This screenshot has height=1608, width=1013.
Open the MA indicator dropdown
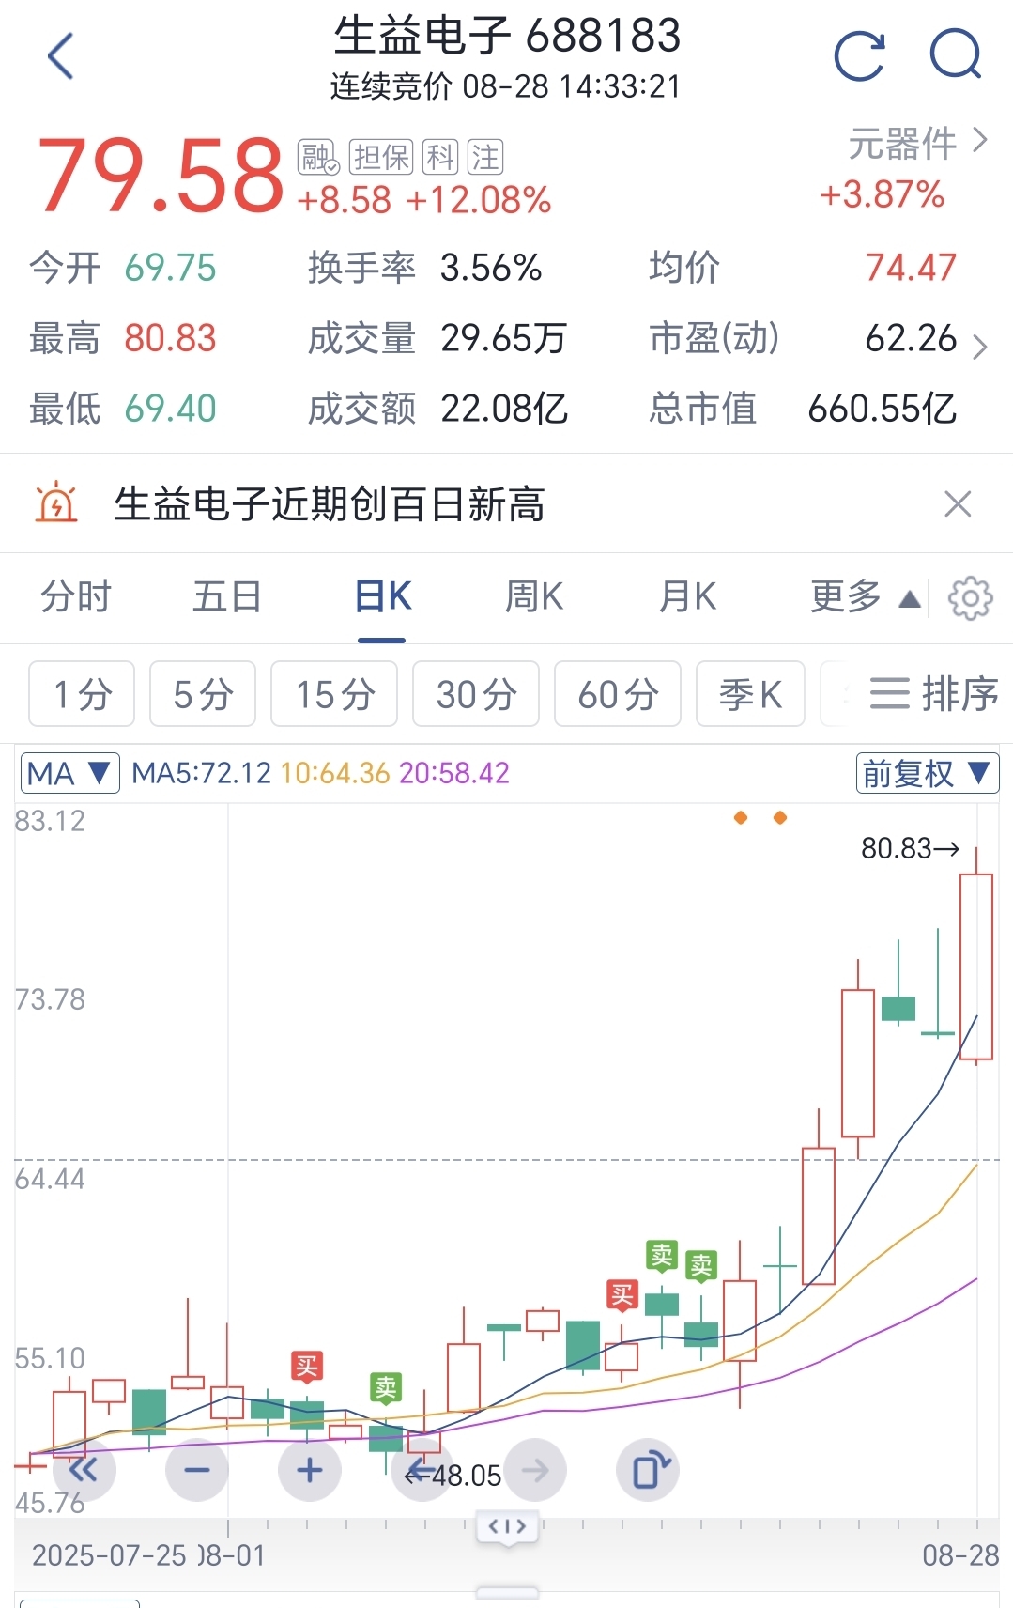coord(70,773)
